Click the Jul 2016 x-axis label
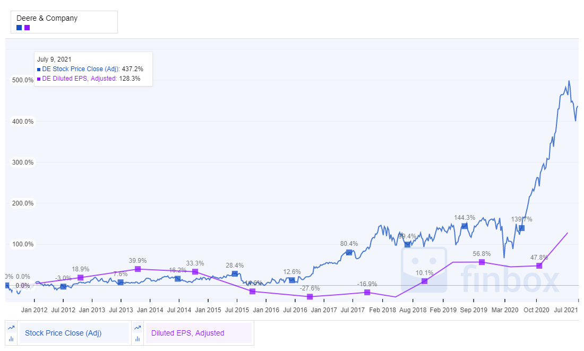 [295, 310]
